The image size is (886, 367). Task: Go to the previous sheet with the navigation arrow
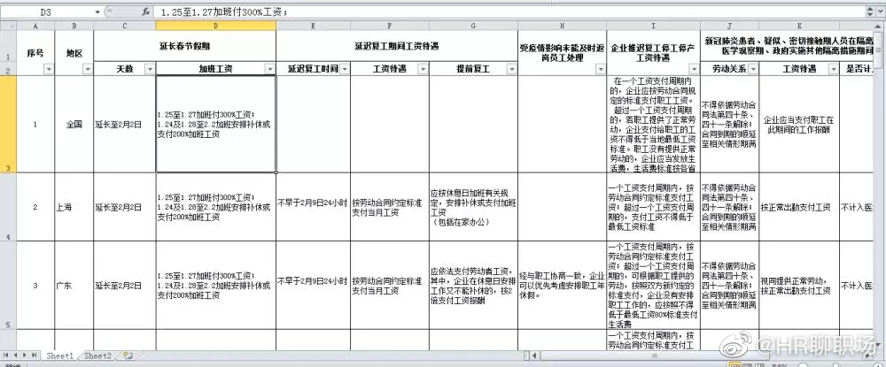pos(15,356)
